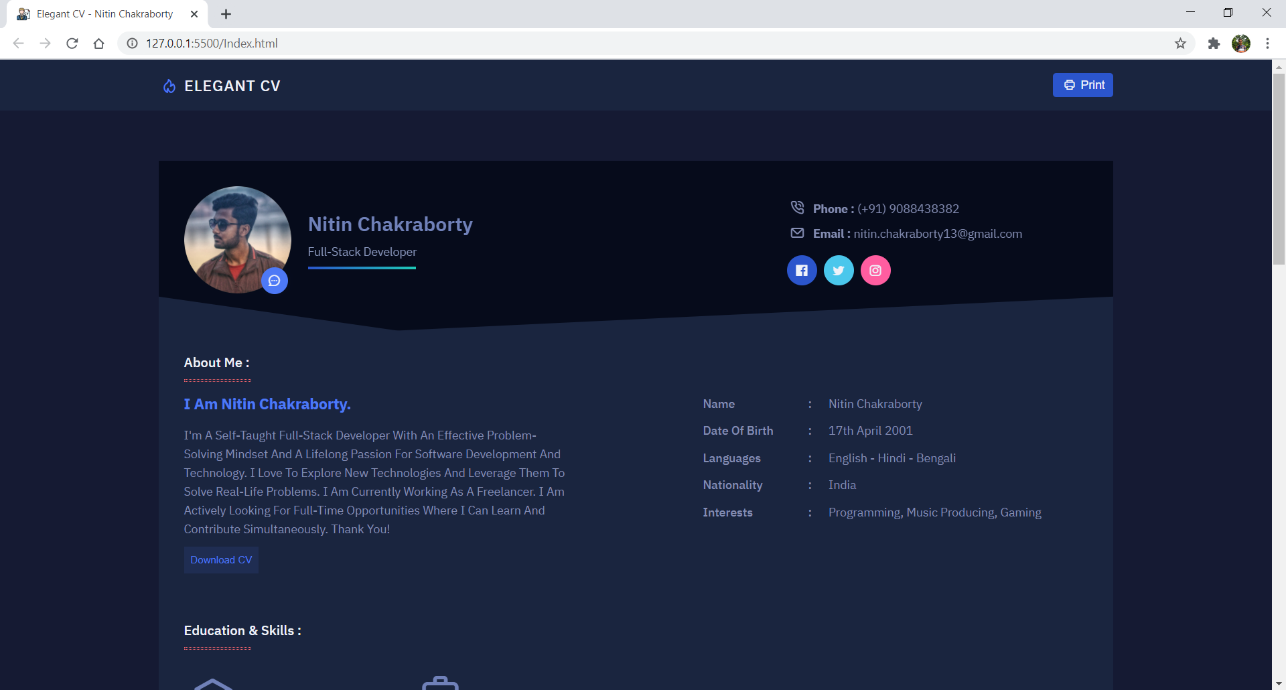Open the Instagram profile icon
Image resolution: width=1286 pixels, height=690 pixels.
[876, 270]
